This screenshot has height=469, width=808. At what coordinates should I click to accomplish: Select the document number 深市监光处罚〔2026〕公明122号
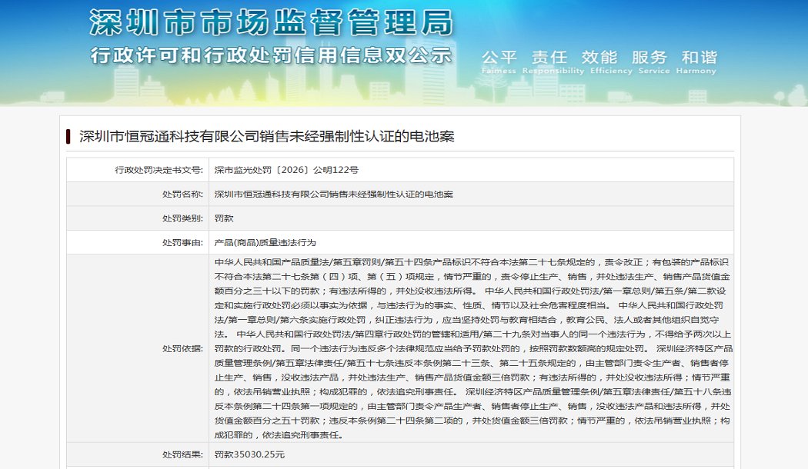click(x=286, y=170)
